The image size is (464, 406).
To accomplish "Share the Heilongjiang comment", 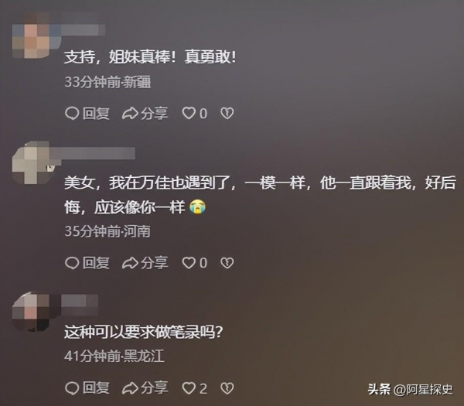I will tap(145, 388).
